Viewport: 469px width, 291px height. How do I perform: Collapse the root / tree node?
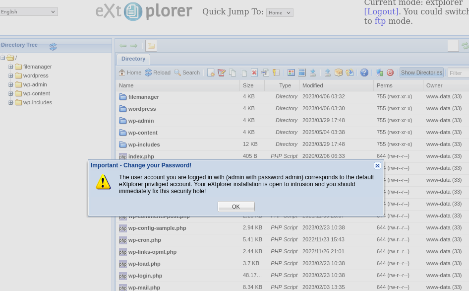click(2, 58)
